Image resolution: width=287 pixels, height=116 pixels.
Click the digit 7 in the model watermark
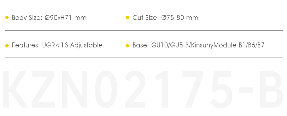193,89
